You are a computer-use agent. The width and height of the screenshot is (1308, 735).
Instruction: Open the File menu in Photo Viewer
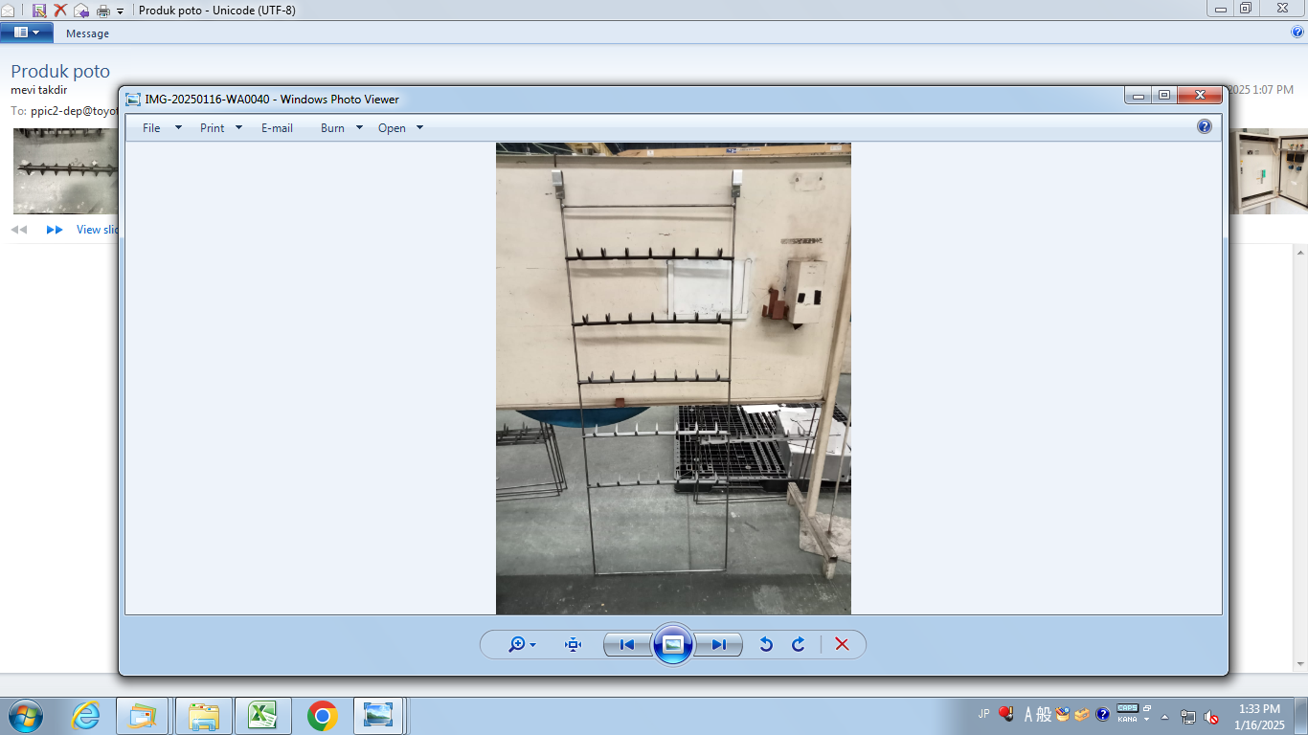tap(151, 128)
